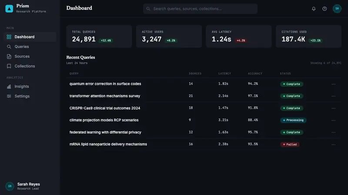Screen dimensions: 348x195
Task: Open the help question mark icon
Action: pyautogui.click(x=325, y=9)
